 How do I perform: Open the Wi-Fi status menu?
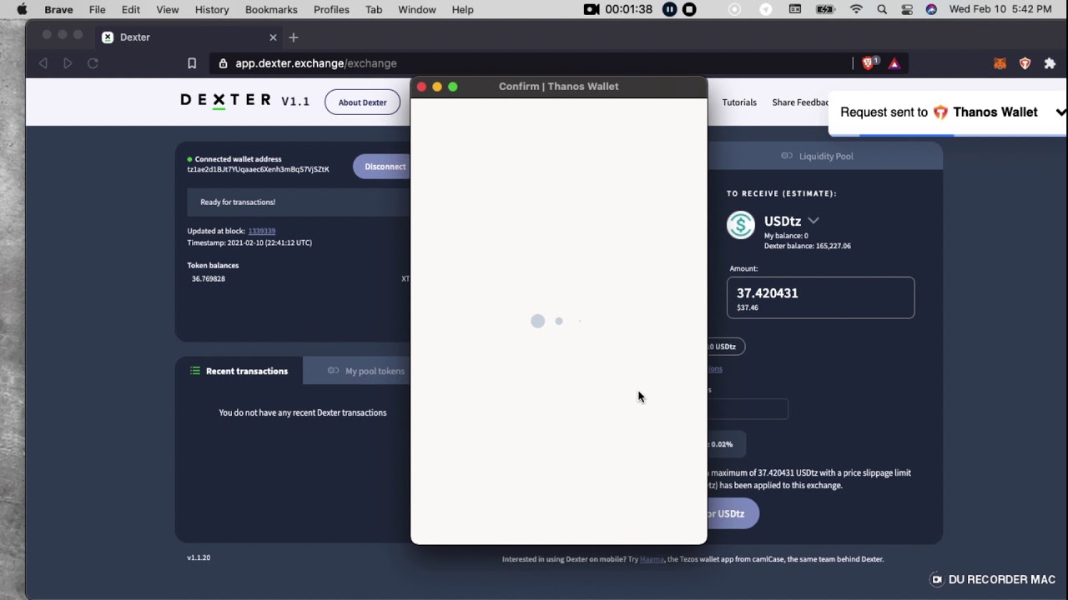point(856,9)
